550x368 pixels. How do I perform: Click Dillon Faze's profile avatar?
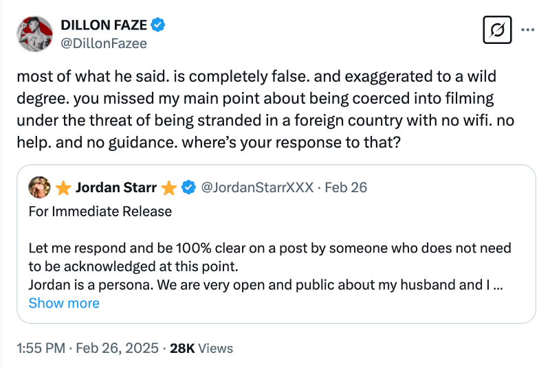(34, 34)
